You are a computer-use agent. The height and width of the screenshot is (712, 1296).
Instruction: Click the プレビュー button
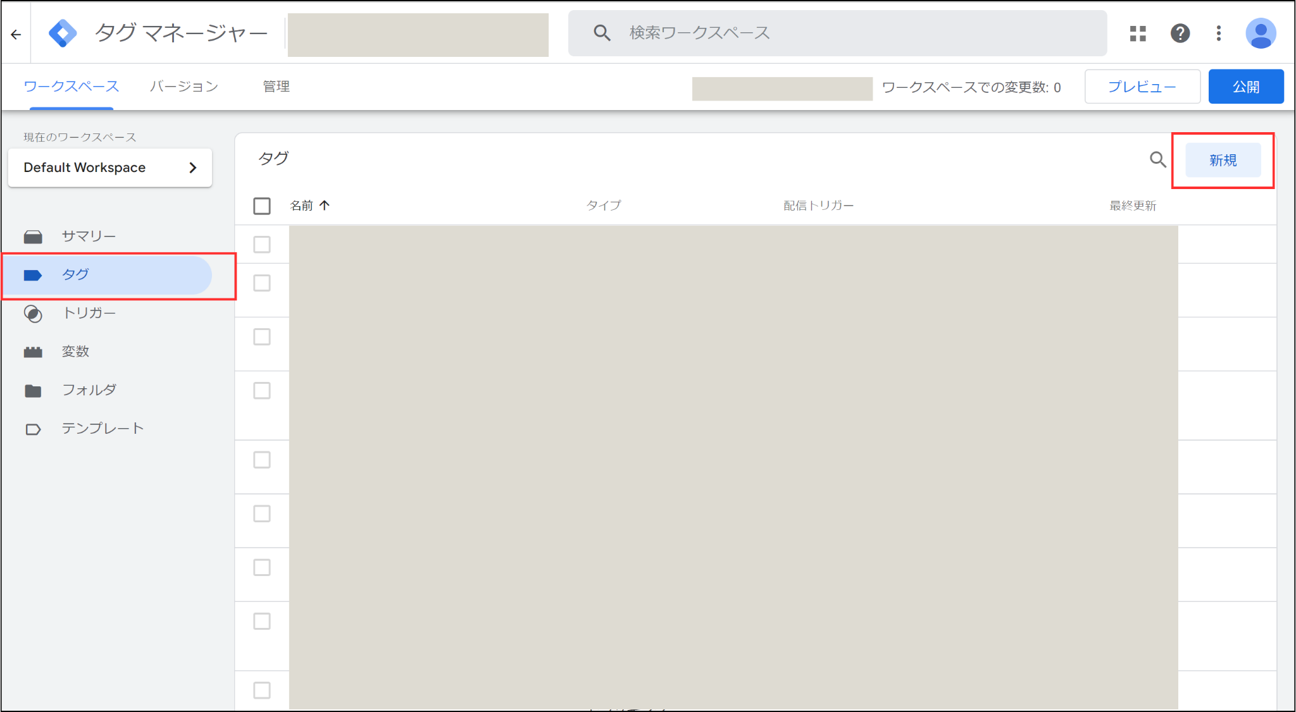(1142, 87)
